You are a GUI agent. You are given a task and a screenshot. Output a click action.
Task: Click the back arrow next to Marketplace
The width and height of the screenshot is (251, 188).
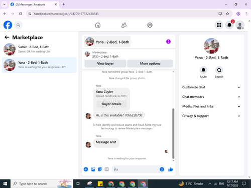click(x=7, y=37)
